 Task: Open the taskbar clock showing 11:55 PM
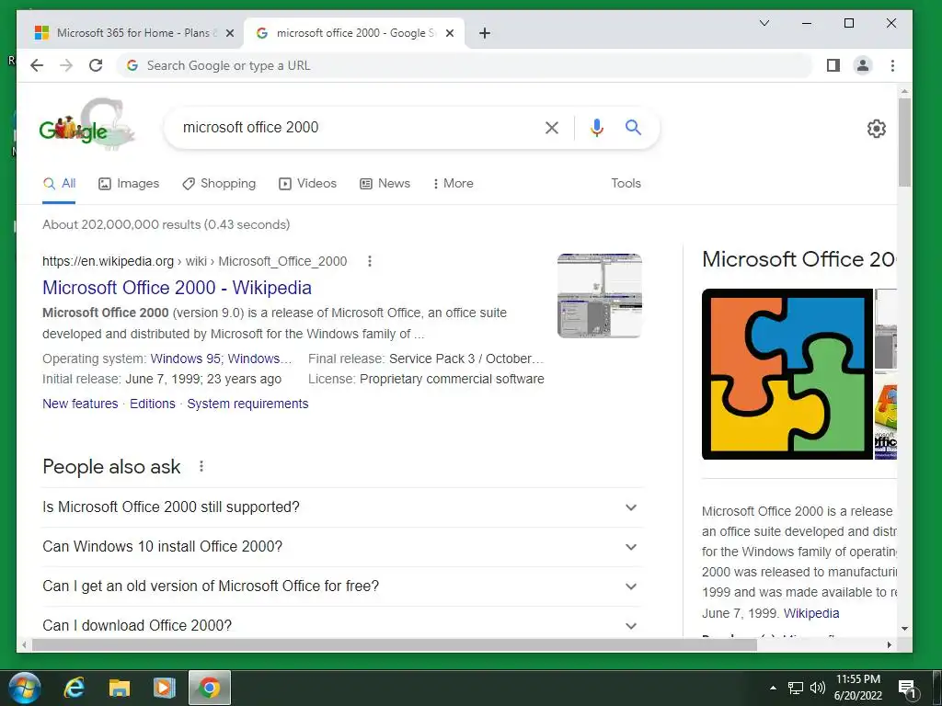pyautogui.click(x=858, y=688)
